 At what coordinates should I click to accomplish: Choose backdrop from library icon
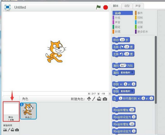[x=5, y=130]
